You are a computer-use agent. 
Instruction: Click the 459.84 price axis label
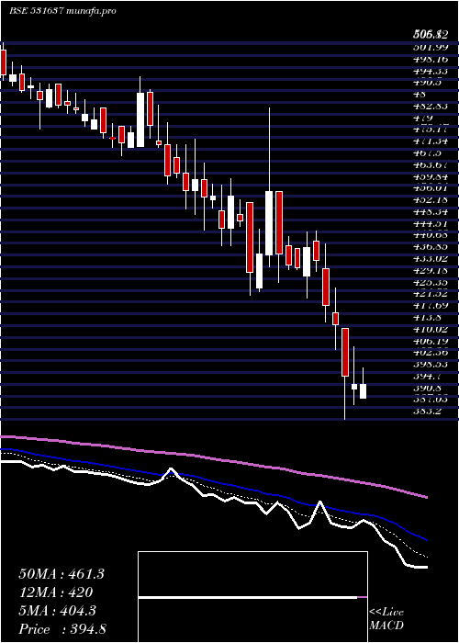click(431, 176)
